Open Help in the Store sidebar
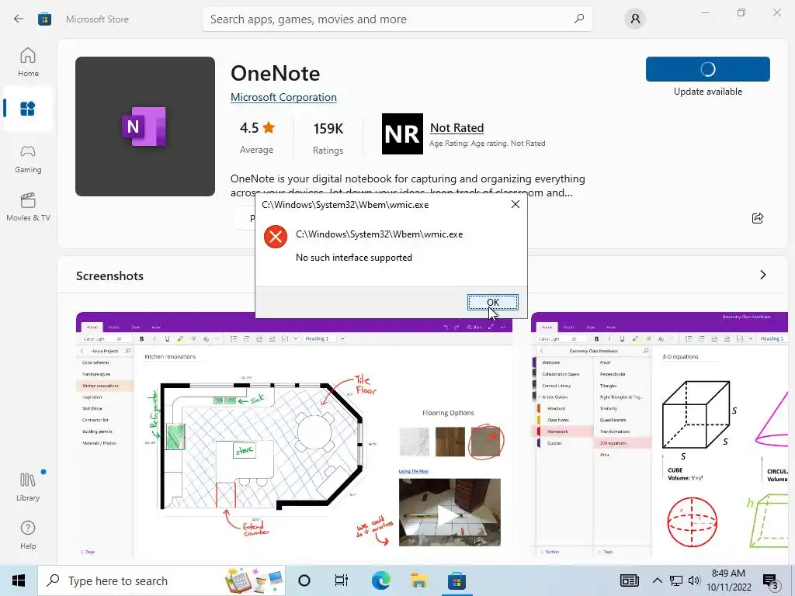The width and height of the screenshot is (795, 596). [28, 535]
